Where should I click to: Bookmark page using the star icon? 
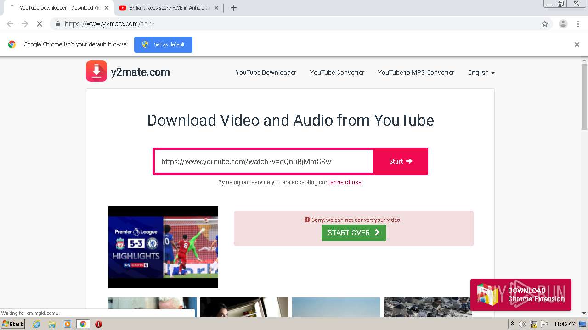[x=545, y=24]
